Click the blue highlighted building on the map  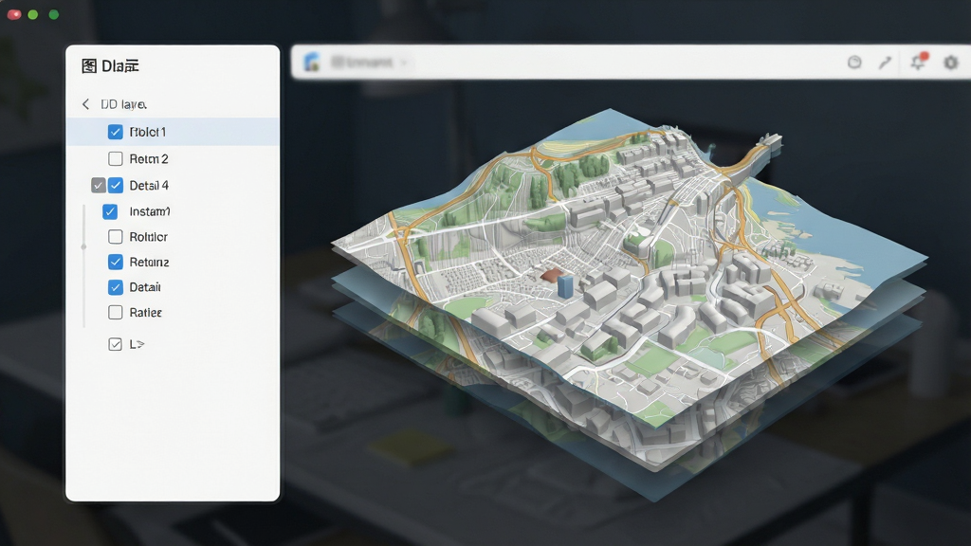(565, 286)
